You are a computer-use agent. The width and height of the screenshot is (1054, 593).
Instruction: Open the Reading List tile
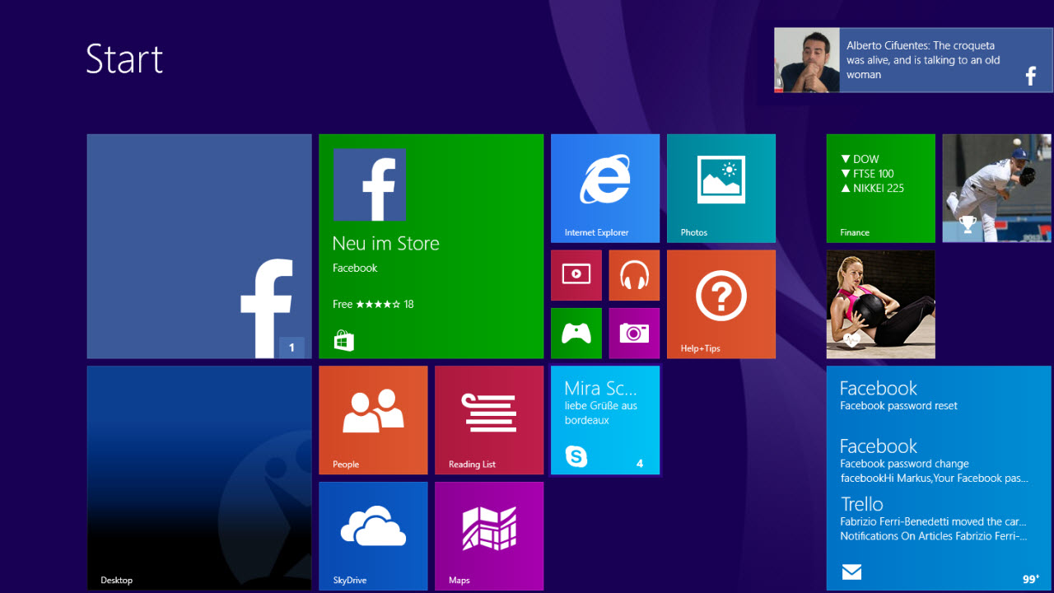pos(489,420)
